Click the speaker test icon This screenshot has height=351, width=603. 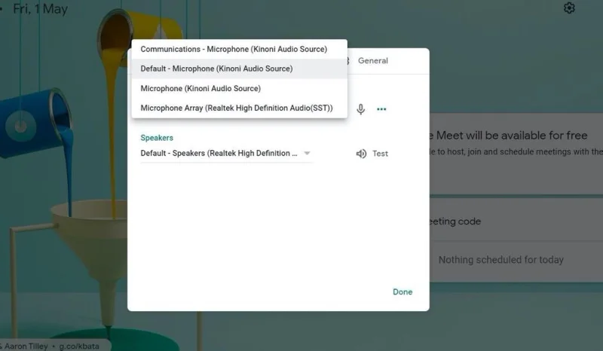pos(361,154)
